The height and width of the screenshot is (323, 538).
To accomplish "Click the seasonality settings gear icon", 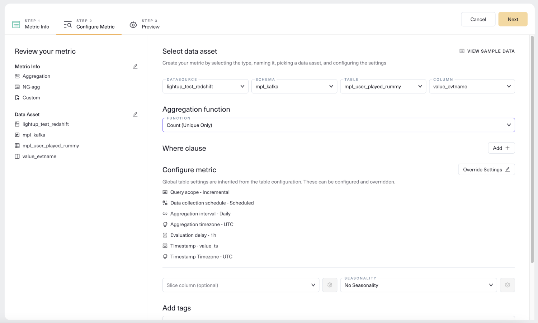I will click(x=507, y=285).
